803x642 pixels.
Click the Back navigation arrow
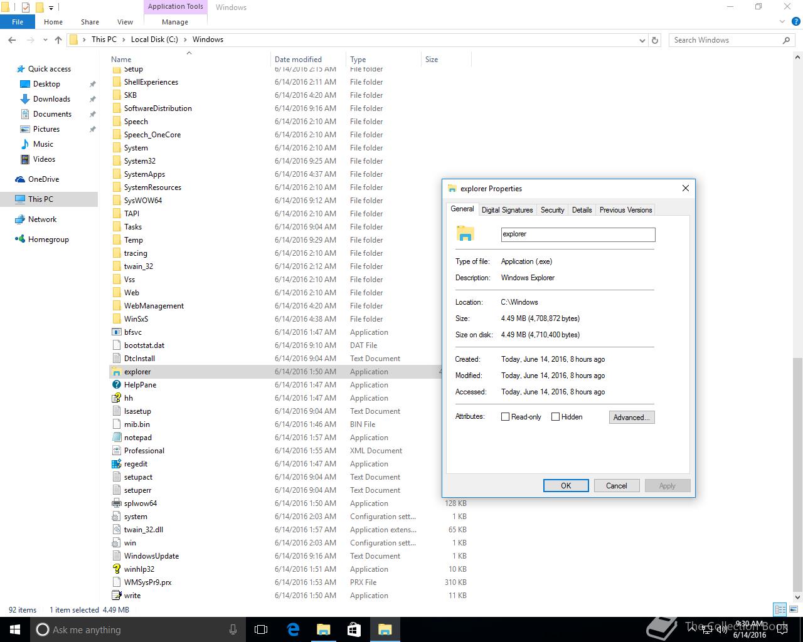12,39
